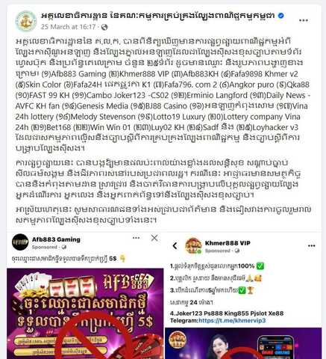The width and height of the screenshot is (326, 359).
Task: Open the Afb883 Gaming ad's three-dot menu
Action: (136, 238)
